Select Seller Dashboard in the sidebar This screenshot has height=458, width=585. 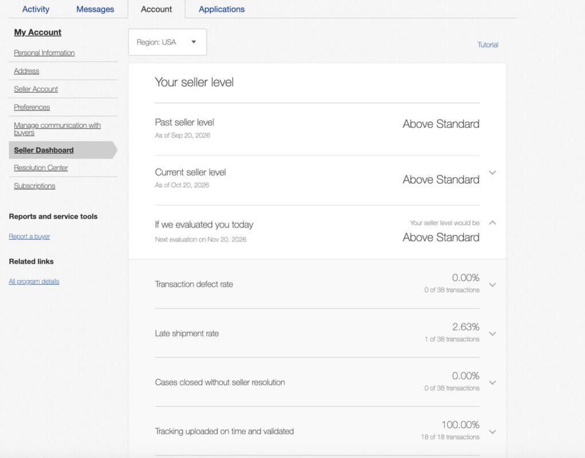click(44, 150)
